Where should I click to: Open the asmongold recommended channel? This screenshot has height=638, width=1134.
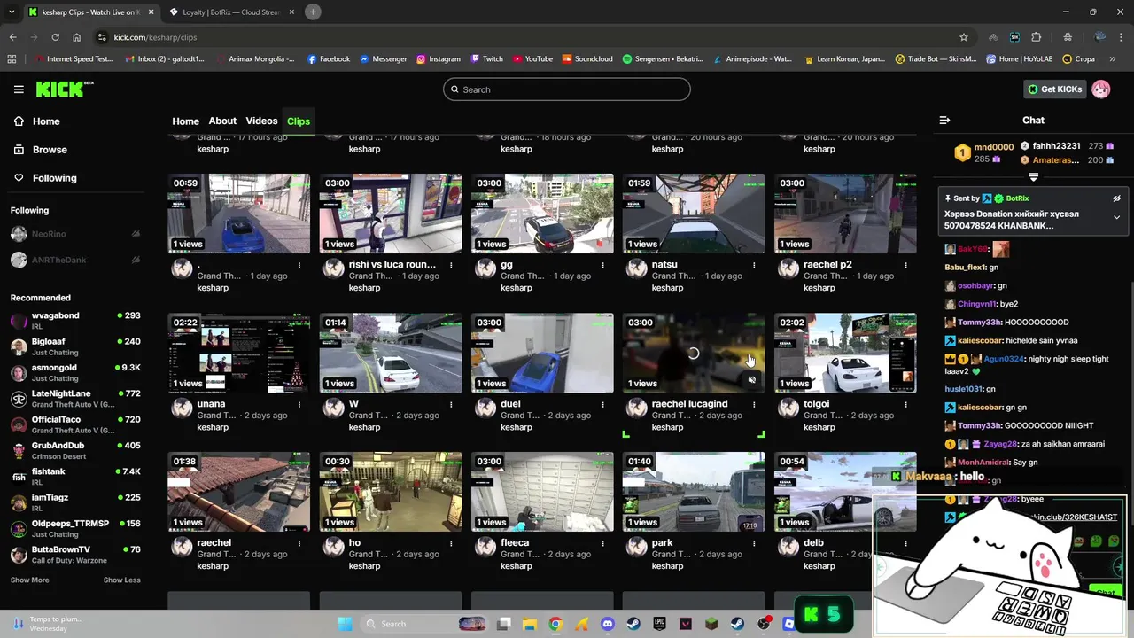click(75, 372)
